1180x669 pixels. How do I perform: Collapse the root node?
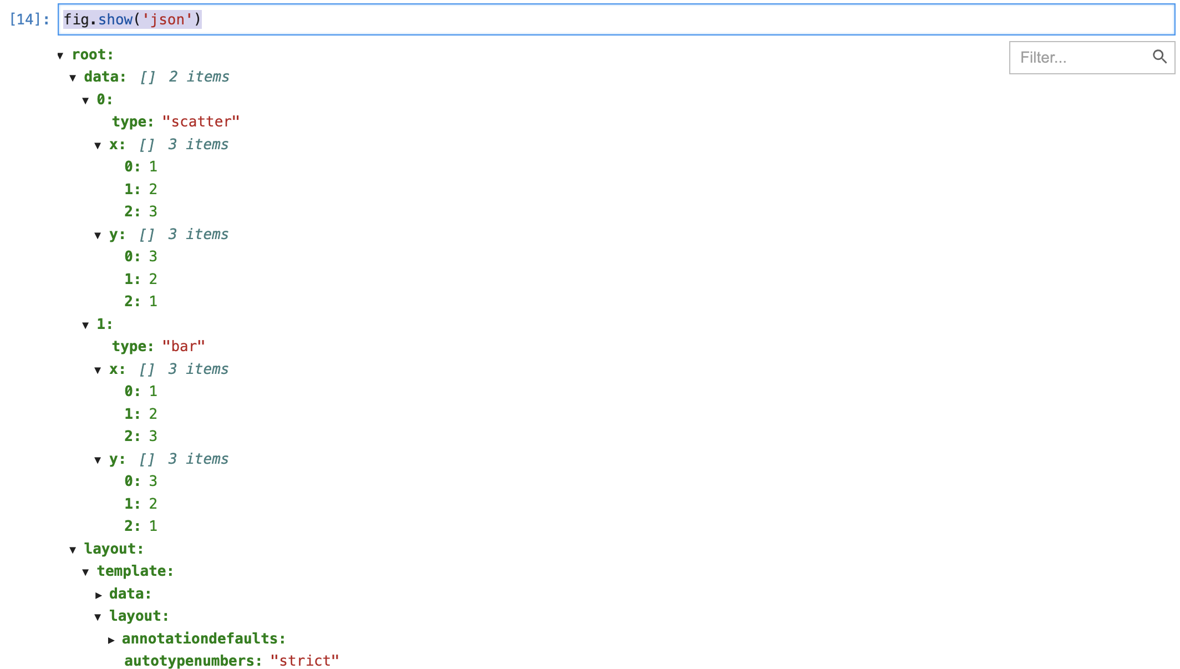point(60,55)
